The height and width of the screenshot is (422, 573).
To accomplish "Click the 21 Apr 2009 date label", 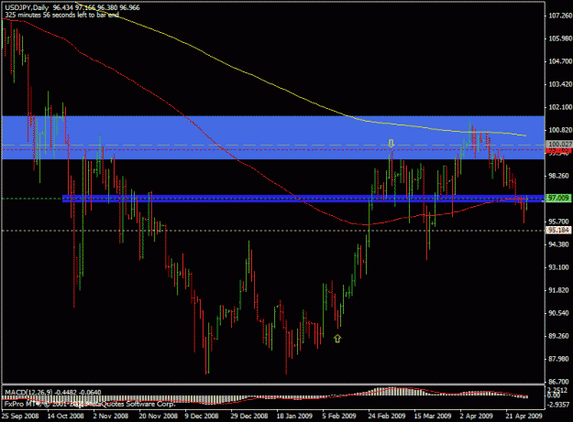I will 524,416.
